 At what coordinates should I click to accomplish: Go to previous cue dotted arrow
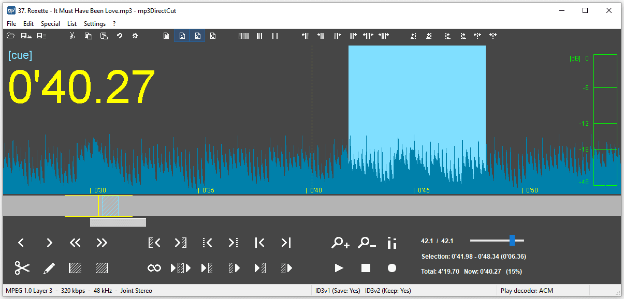[x=207, y=242]
